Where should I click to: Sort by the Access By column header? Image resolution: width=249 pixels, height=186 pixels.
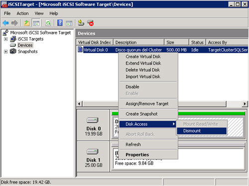pos(227,42)
